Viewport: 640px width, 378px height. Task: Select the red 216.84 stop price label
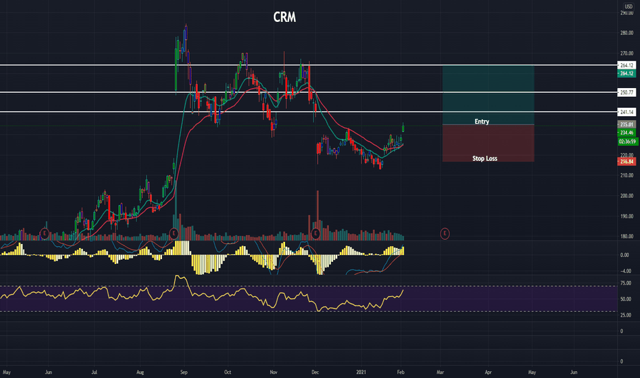coord(626,162)
